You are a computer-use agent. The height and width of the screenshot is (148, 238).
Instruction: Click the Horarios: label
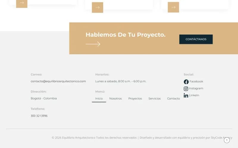(x=102, y=75)
